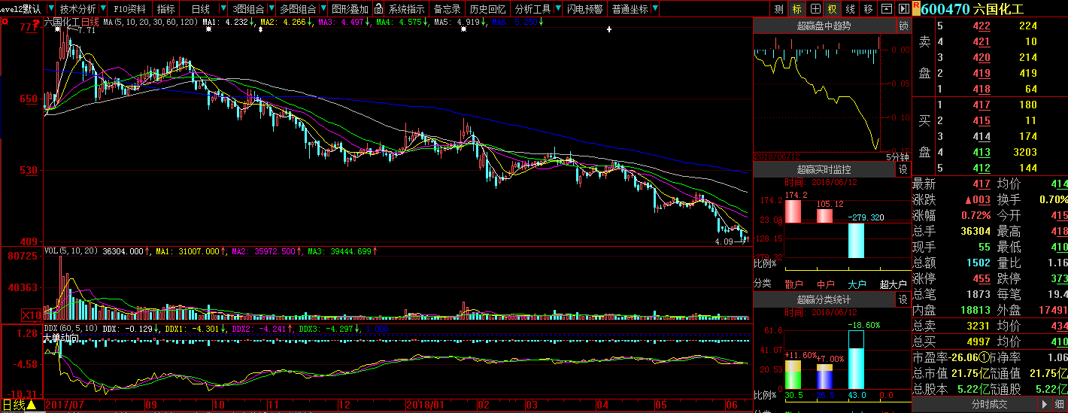Expand the 技术分析 dropdown arrow
Viewport: 1068px width, 413px height.
point(103,9)
